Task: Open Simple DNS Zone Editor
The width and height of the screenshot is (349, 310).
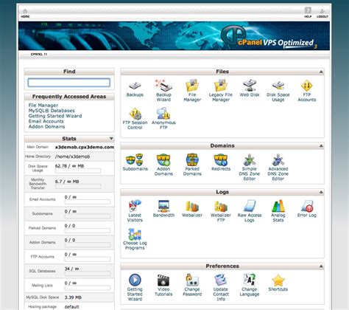Action: pyautogui.click(x=250, y=168)
